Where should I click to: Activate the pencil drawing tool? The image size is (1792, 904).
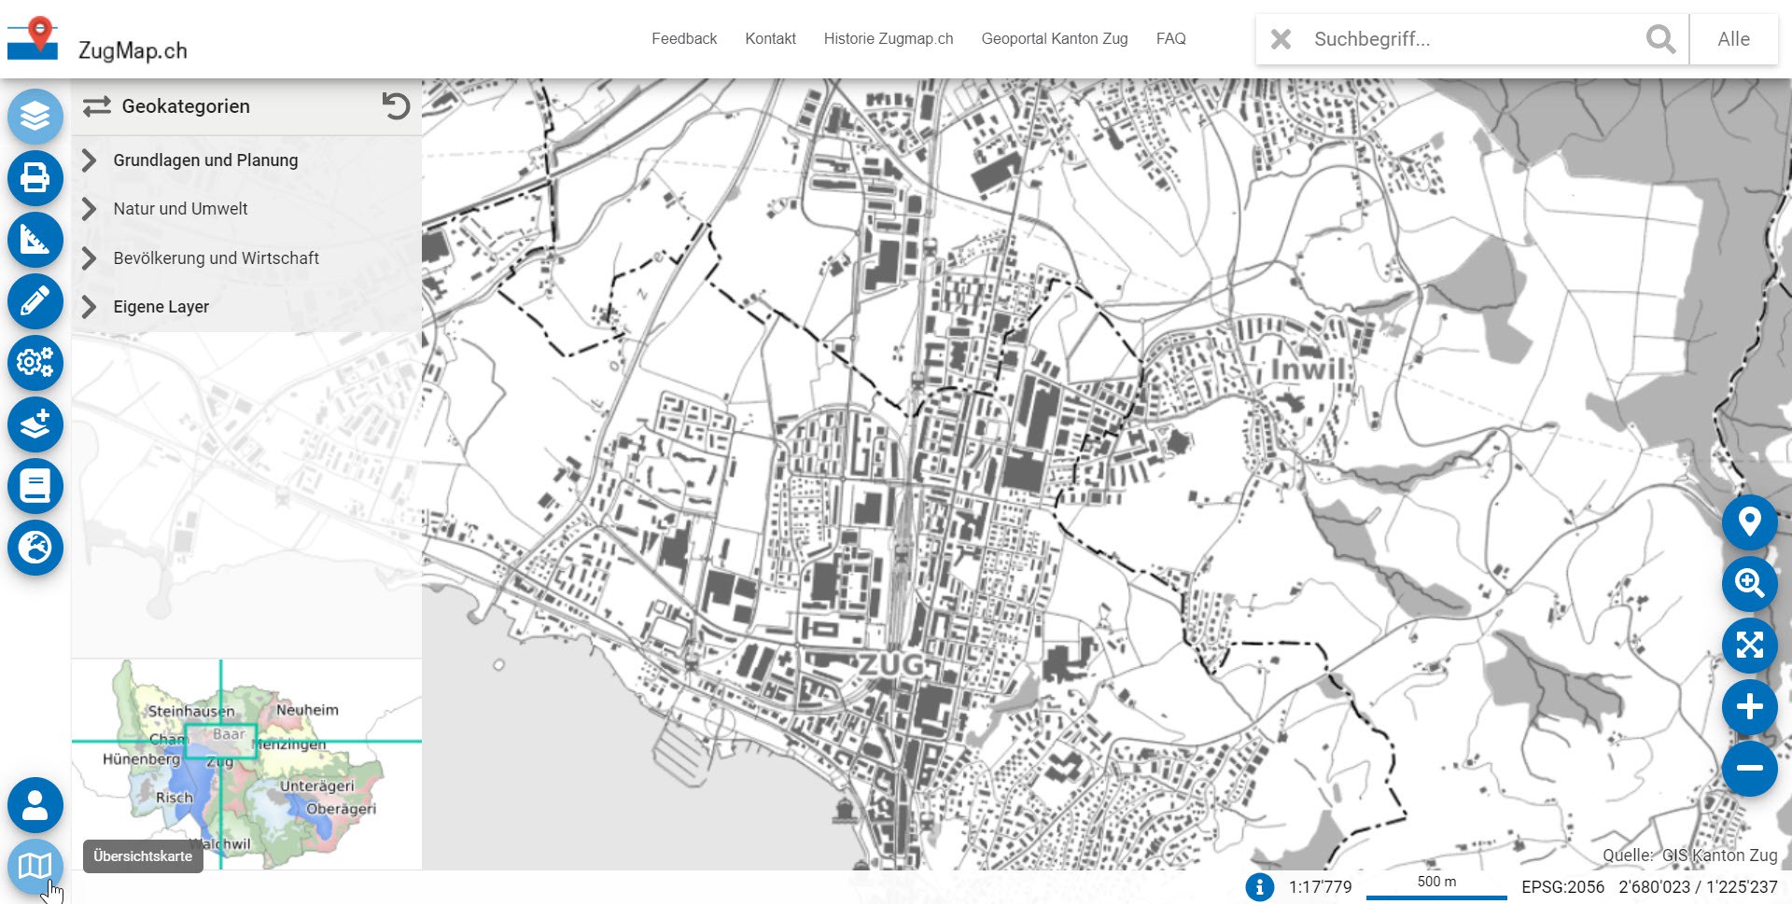35,301
